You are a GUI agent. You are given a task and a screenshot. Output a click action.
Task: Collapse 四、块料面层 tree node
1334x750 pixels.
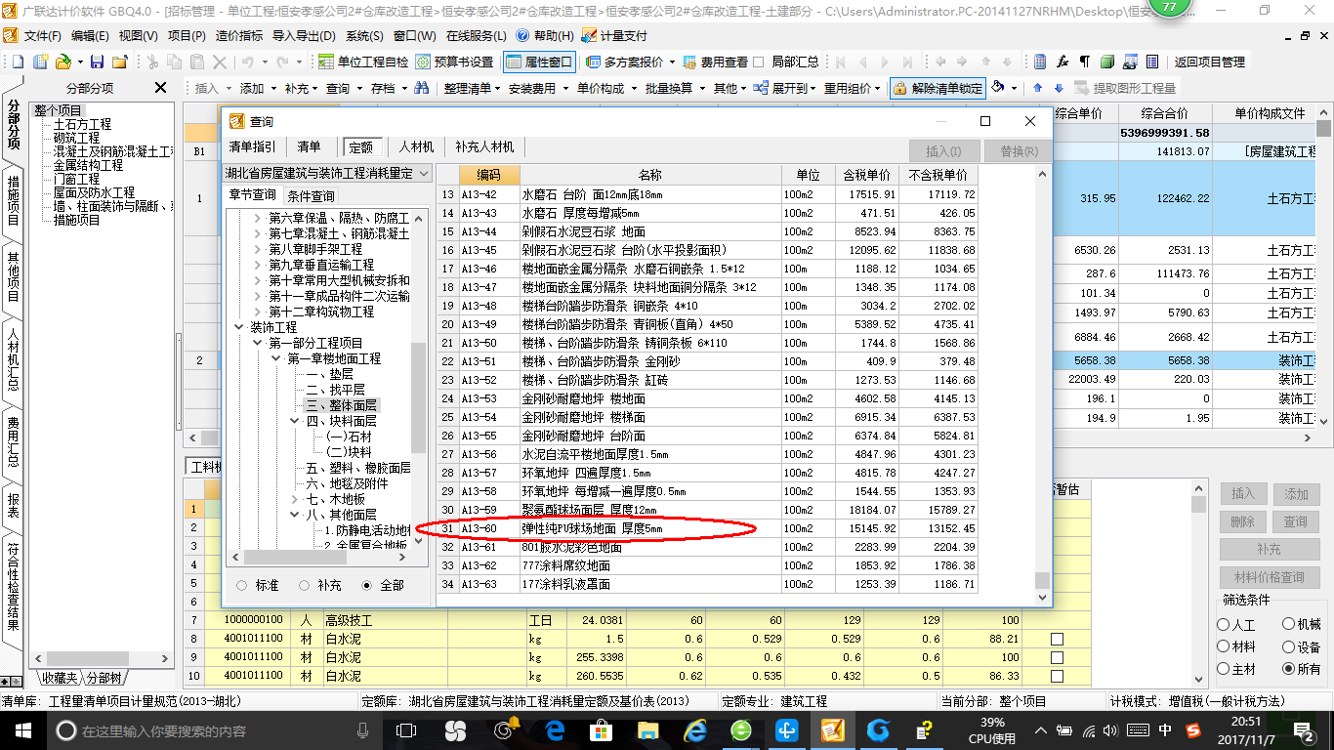pos(294,421)
